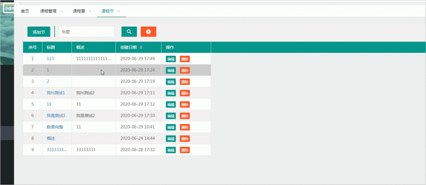Click the search magnifier button

point(129,32)
